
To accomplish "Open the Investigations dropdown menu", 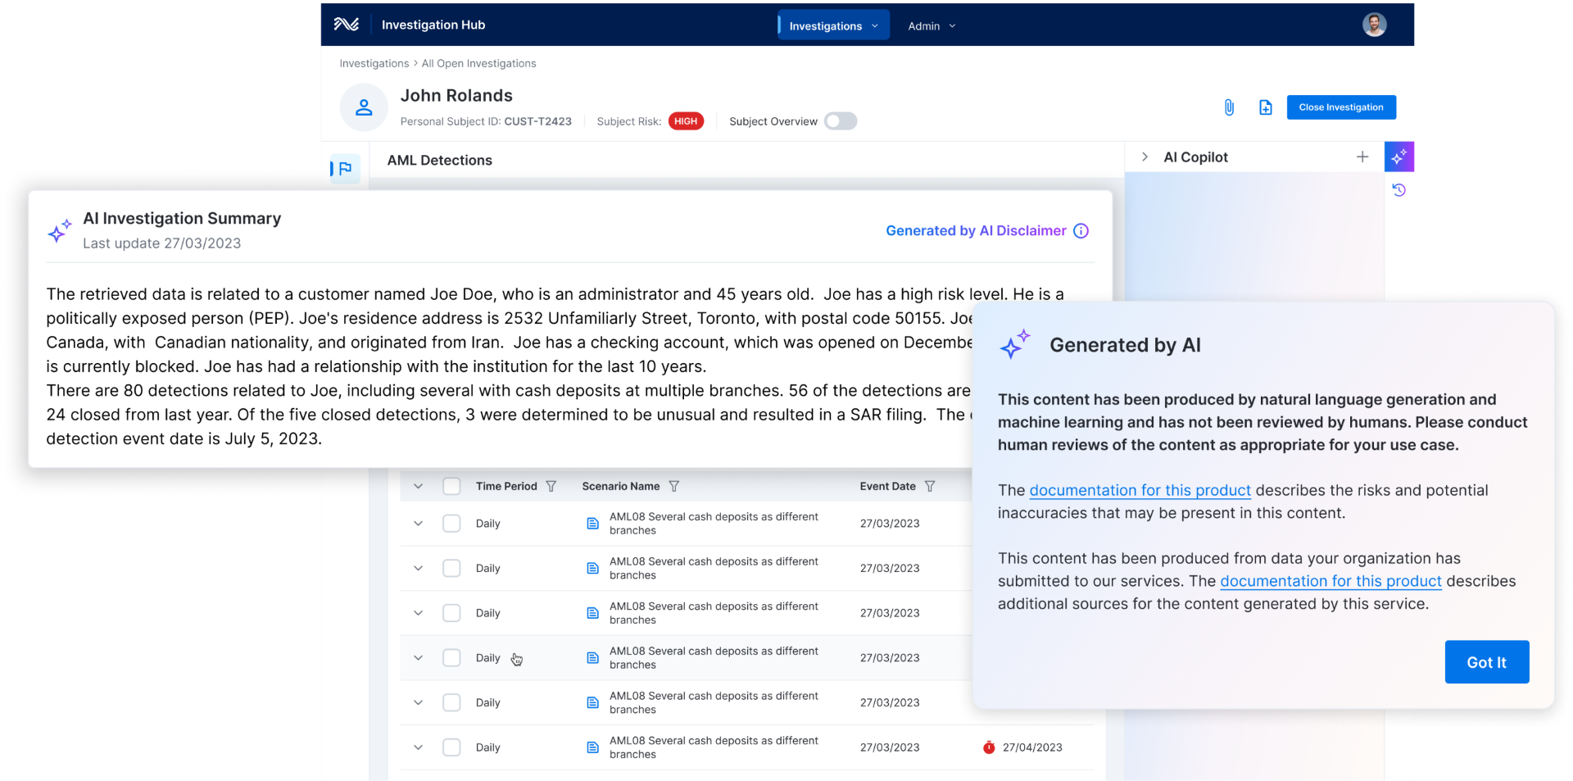I will (833, 25).
